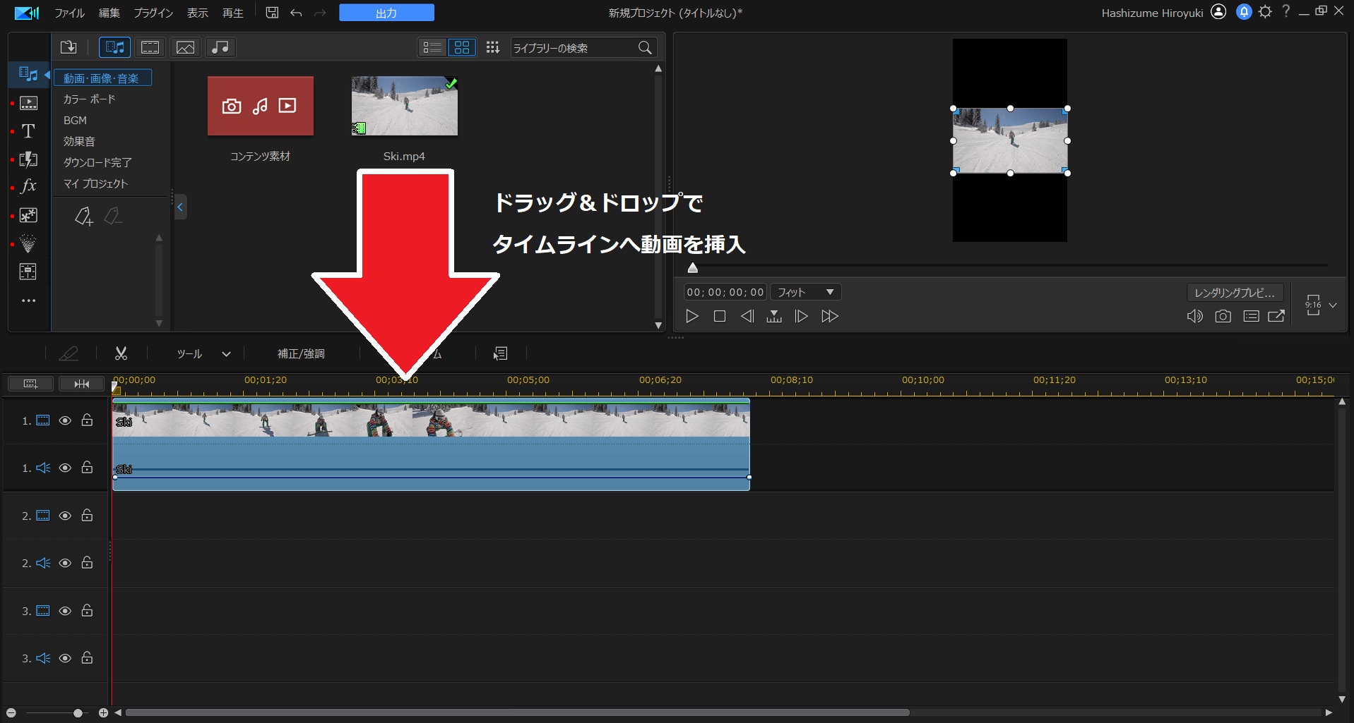Image resolution: width=1354 pixels, height=723 pixels.
Task: Open the プラグイン menu
Action: tap(153, 13)
